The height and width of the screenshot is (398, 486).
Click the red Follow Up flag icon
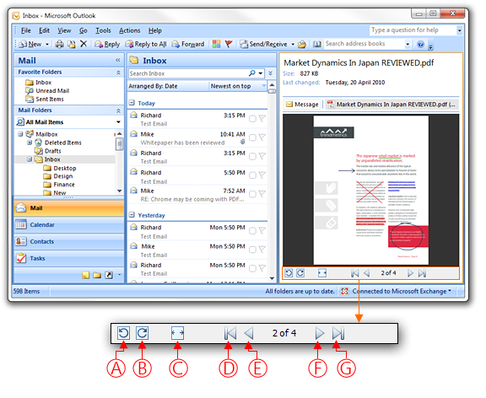tap(229, 45)
